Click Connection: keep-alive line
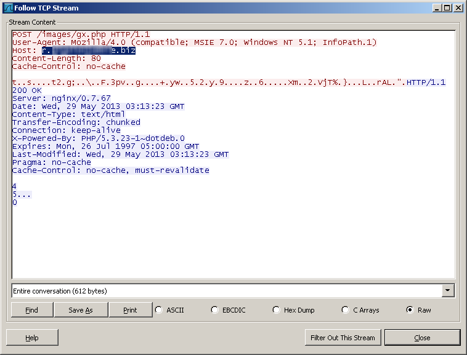Screen dimensions: 467x355 click(67, 130)
